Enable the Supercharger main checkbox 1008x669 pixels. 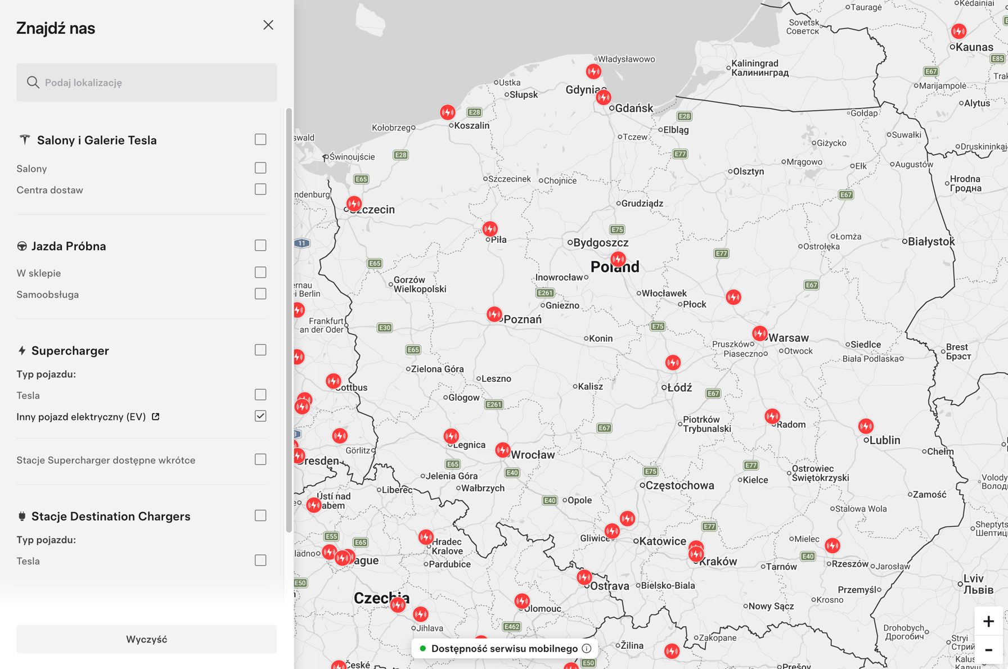(260, 350)
